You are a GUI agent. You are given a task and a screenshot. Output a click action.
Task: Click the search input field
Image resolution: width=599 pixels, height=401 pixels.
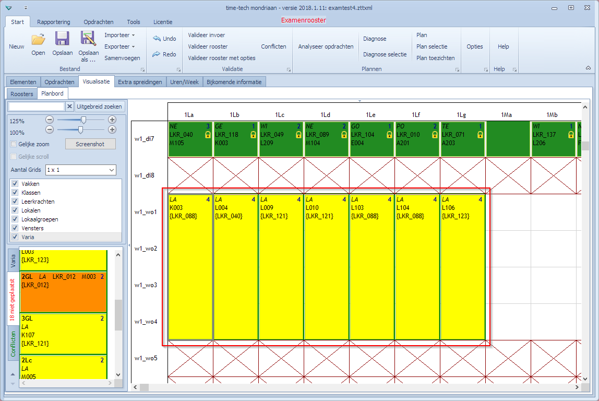pyautogui.click(x=37, y=107)
